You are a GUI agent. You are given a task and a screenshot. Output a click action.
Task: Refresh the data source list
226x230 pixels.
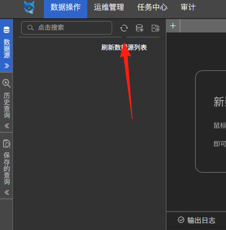(124, 28)
